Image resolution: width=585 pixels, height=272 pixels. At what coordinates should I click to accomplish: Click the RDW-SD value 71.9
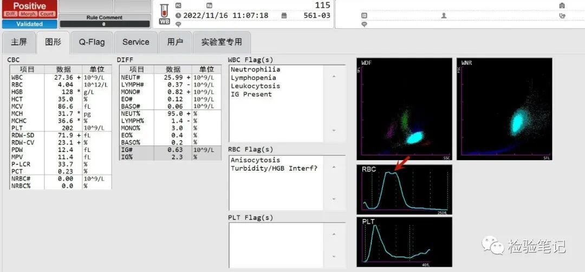pos(65,135)
